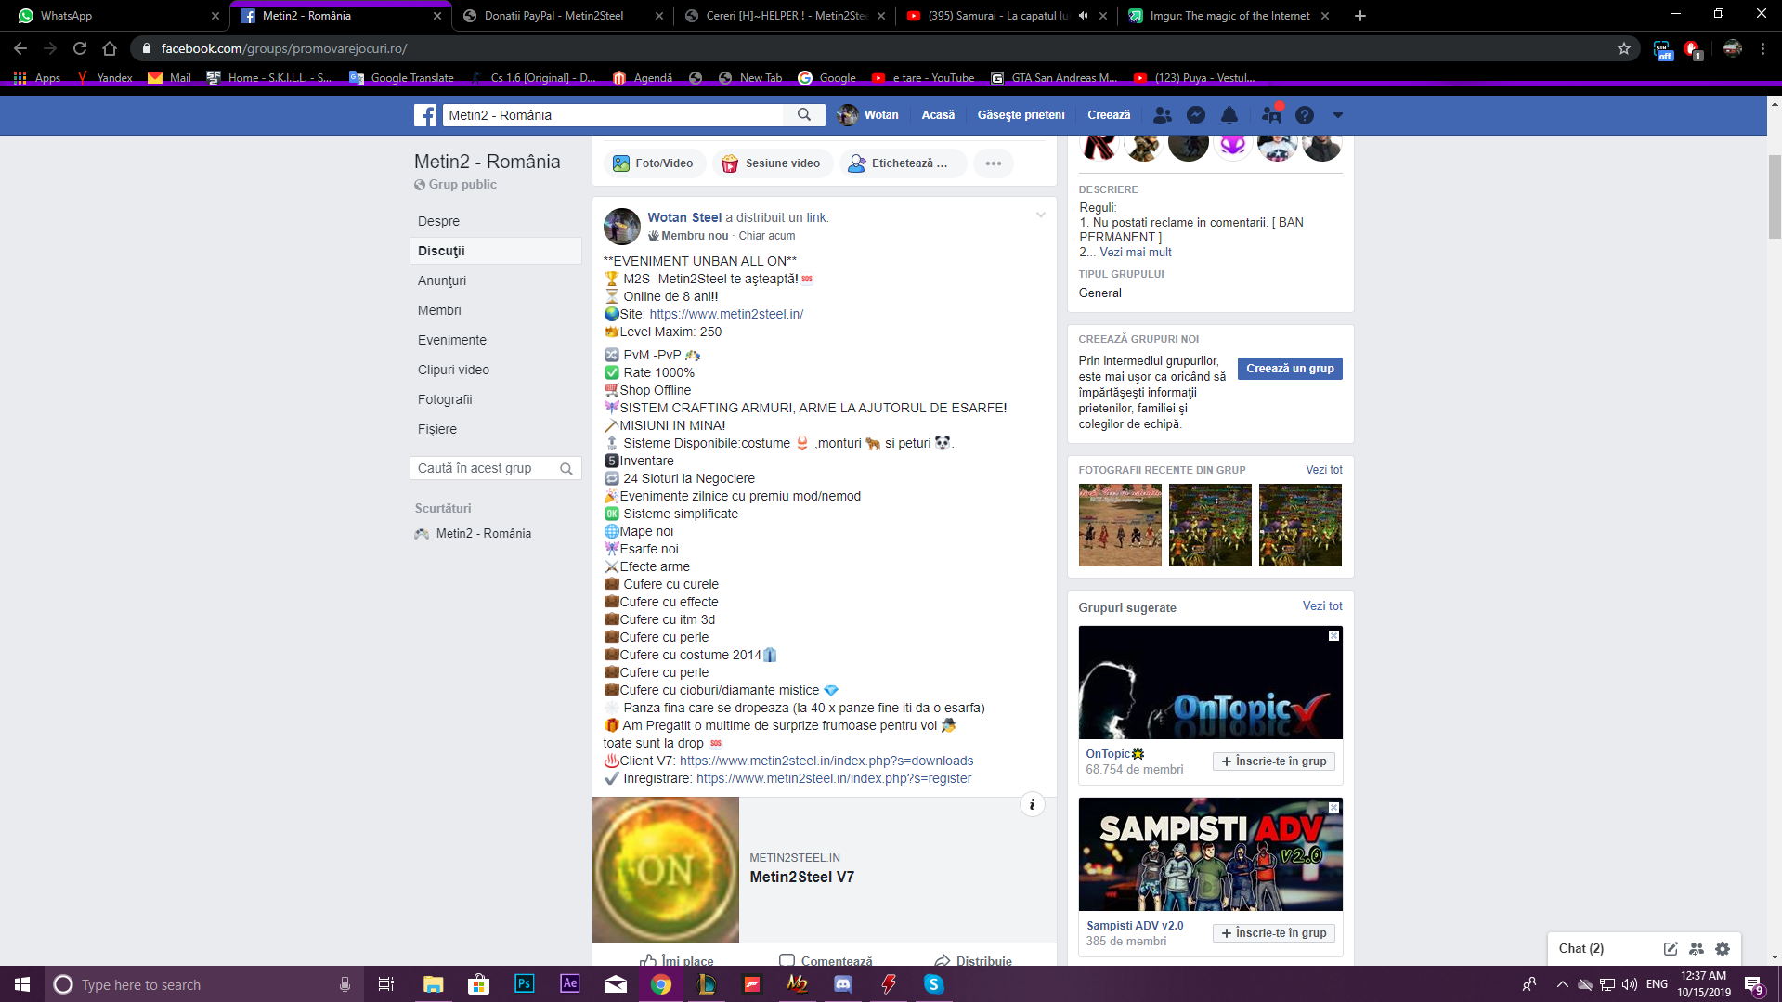Join the Sampisti ADV v2.0 group
The width and height of the screenshot is (1782, 1002).
(1274, 933)
